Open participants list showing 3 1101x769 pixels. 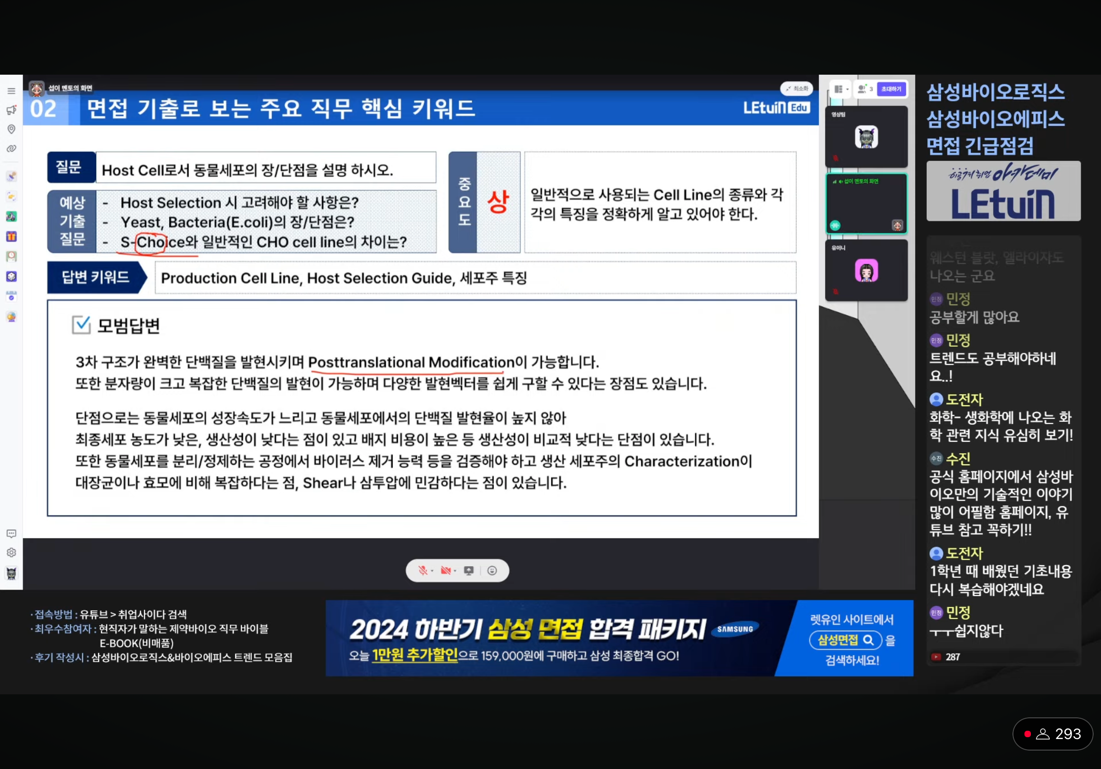coord(865,89)
